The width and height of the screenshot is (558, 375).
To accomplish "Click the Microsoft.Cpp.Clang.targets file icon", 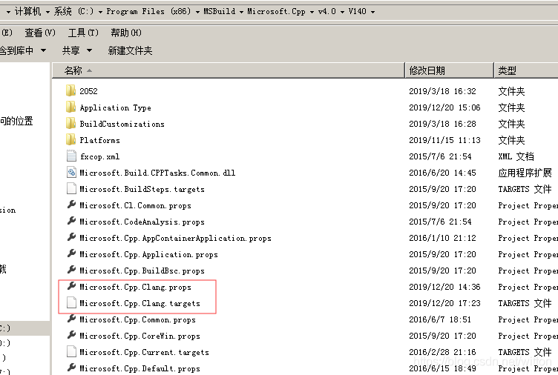I will [71, 303].
